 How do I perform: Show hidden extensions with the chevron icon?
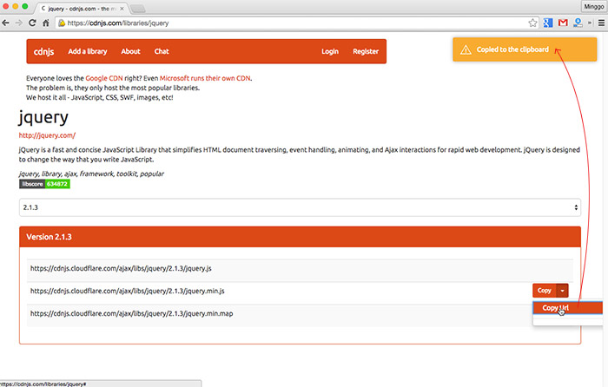pos(590,23)
